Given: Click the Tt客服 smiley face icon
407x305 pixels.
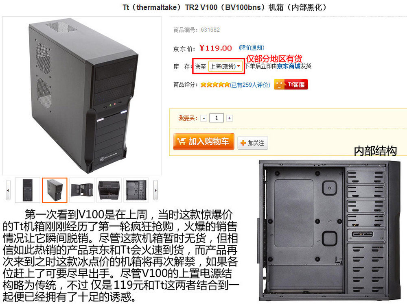Looking at the screenshot, I should pyautogui.click(x=280, y=85).
